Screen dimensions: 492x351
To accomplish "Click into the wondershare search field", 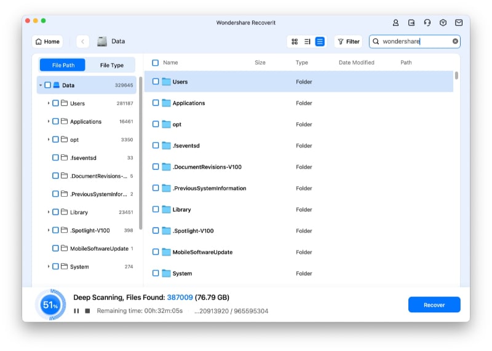I will click(x=415, y=41).
